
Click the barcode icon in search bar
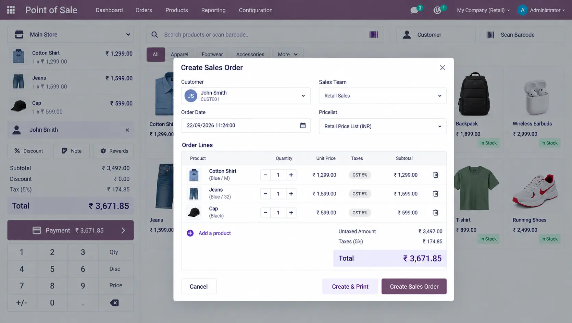click(373, 35)
